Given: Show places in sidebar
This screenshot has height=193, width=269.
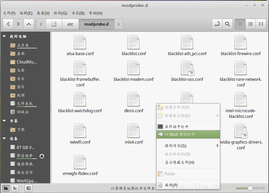Looking at the screenshot, I should pyautogui.click(x=6, y=188).
